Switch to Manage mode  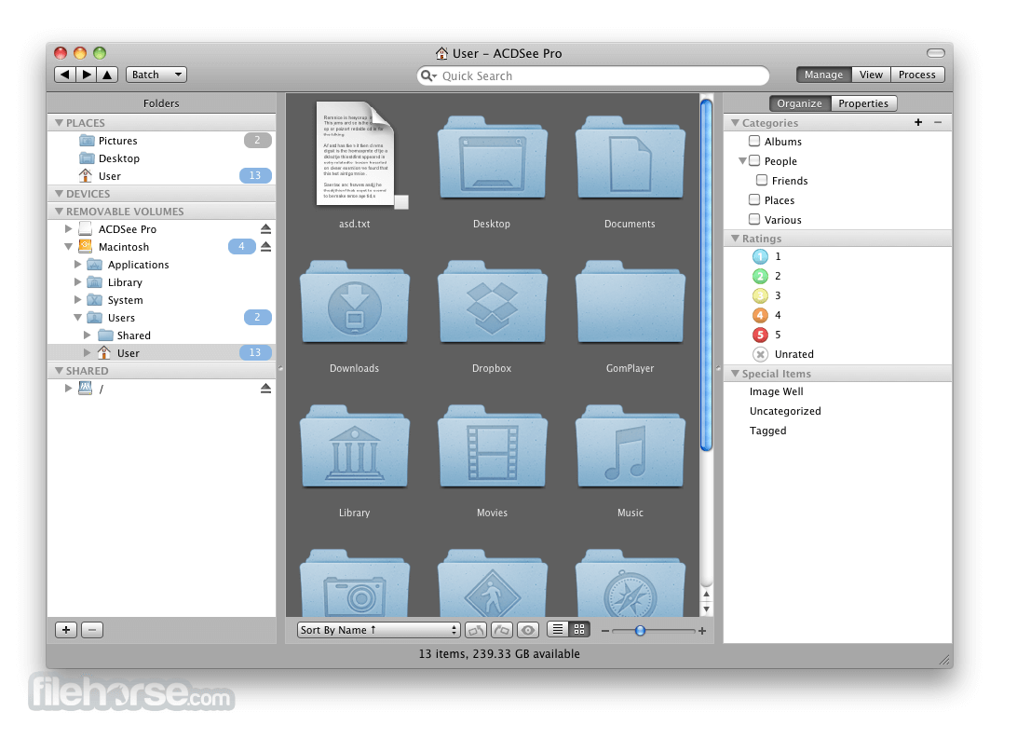(823, 75)
